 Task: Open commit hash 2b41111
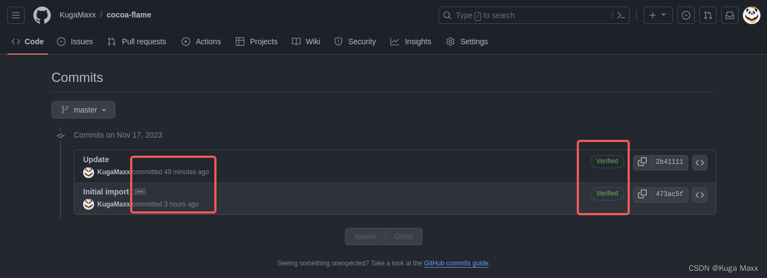(670, 162)
